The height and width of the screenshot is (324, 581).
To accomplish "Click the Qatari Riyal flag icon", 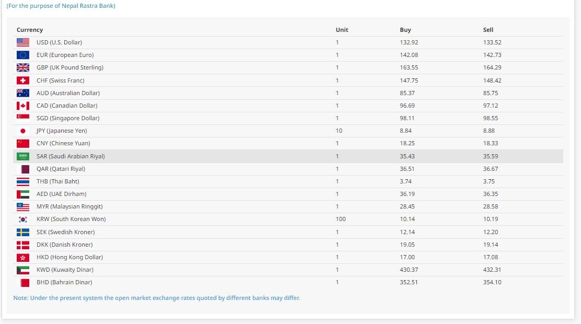I will tap(23, 169).
